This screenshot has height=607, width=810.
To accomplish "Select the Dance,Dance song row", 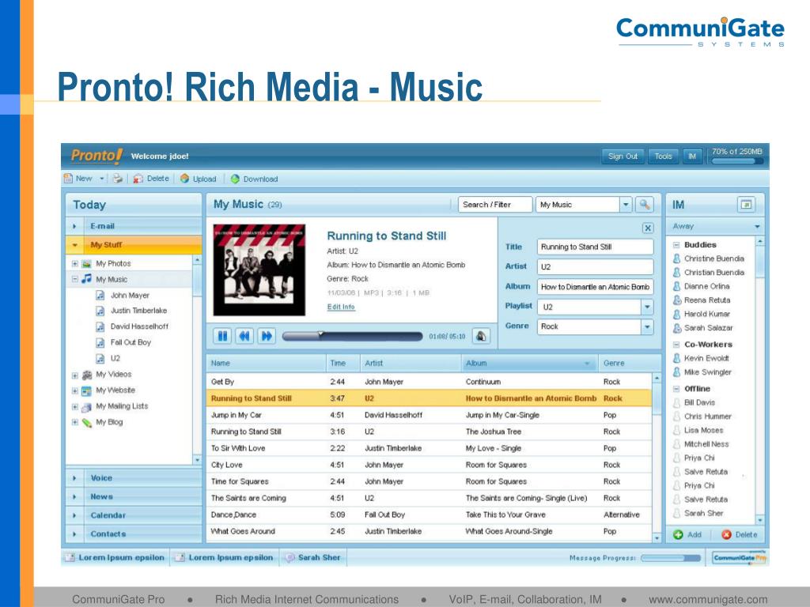I will click(429, 515).
